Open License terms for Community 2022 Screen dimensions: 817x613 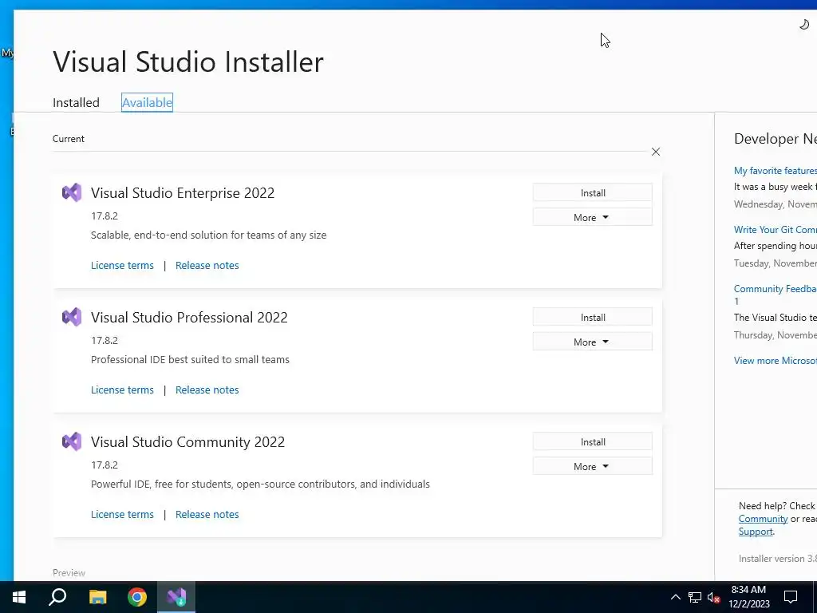[x=122, y=515]
